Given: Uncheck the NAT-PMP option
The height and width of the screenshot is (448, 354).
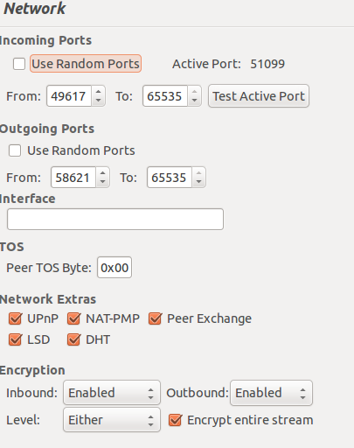Looking at the screenshot, I should (73, 318).
